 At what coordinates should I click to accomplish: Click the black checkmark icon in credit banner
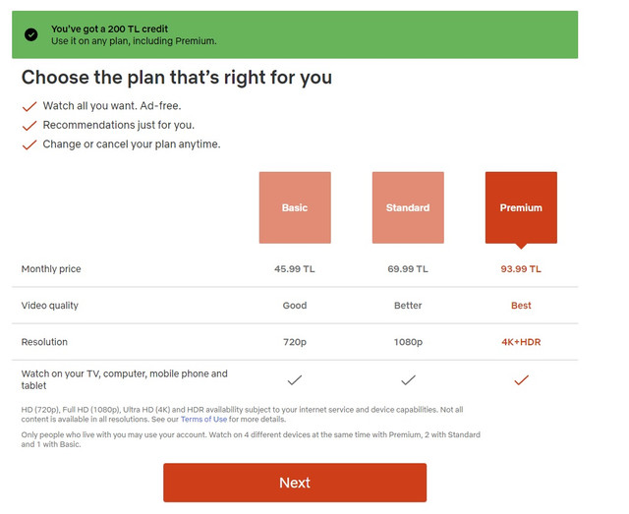click(x=30, y=34)
